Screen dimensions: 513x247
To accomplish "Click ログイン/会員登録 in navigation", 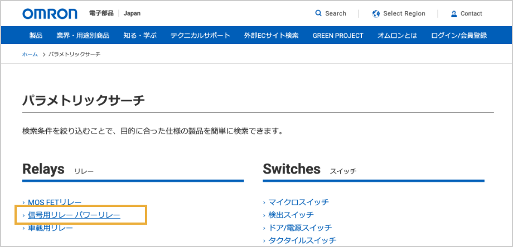I will click(x=459, y=36).
